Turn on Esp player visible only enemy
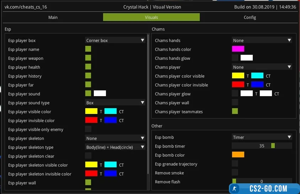Image resolution: width=300 pixels, height=194 pixels. click(x=88, y=129)
